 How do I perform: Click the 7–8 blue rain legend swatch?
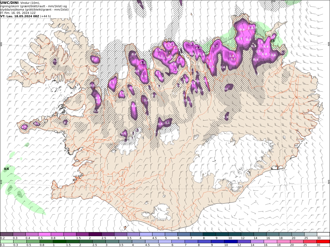[x=191, y=241]
